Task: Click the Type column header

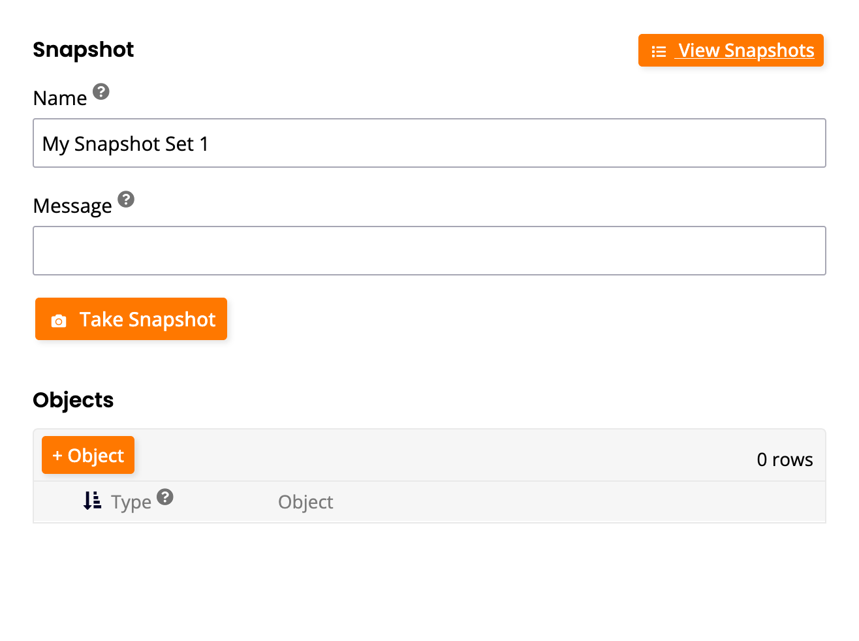Action: point(132,502)
